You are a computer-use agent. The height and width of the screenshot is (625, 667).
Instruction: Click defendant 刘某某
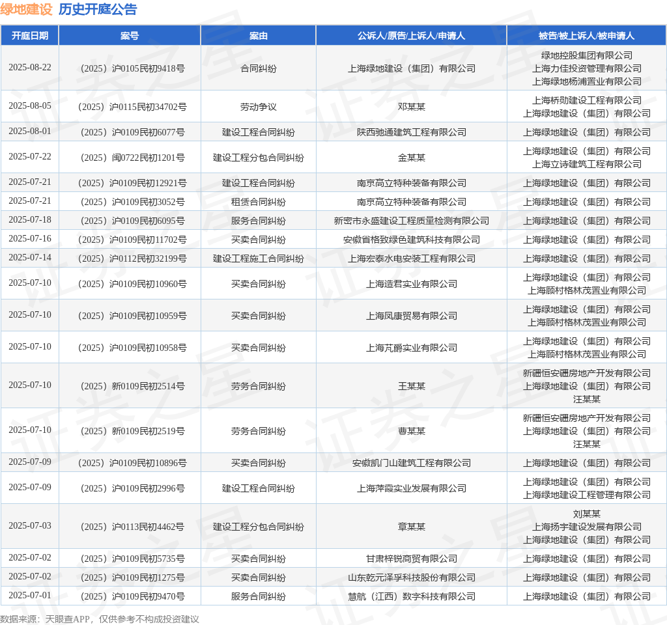point(587,514)
